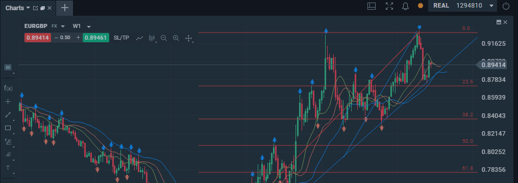
Task: Select the crosshair cursor tool
Action: 8,101
